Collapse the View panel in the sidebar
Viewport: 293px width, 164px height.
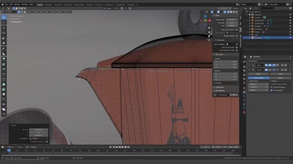214,15
